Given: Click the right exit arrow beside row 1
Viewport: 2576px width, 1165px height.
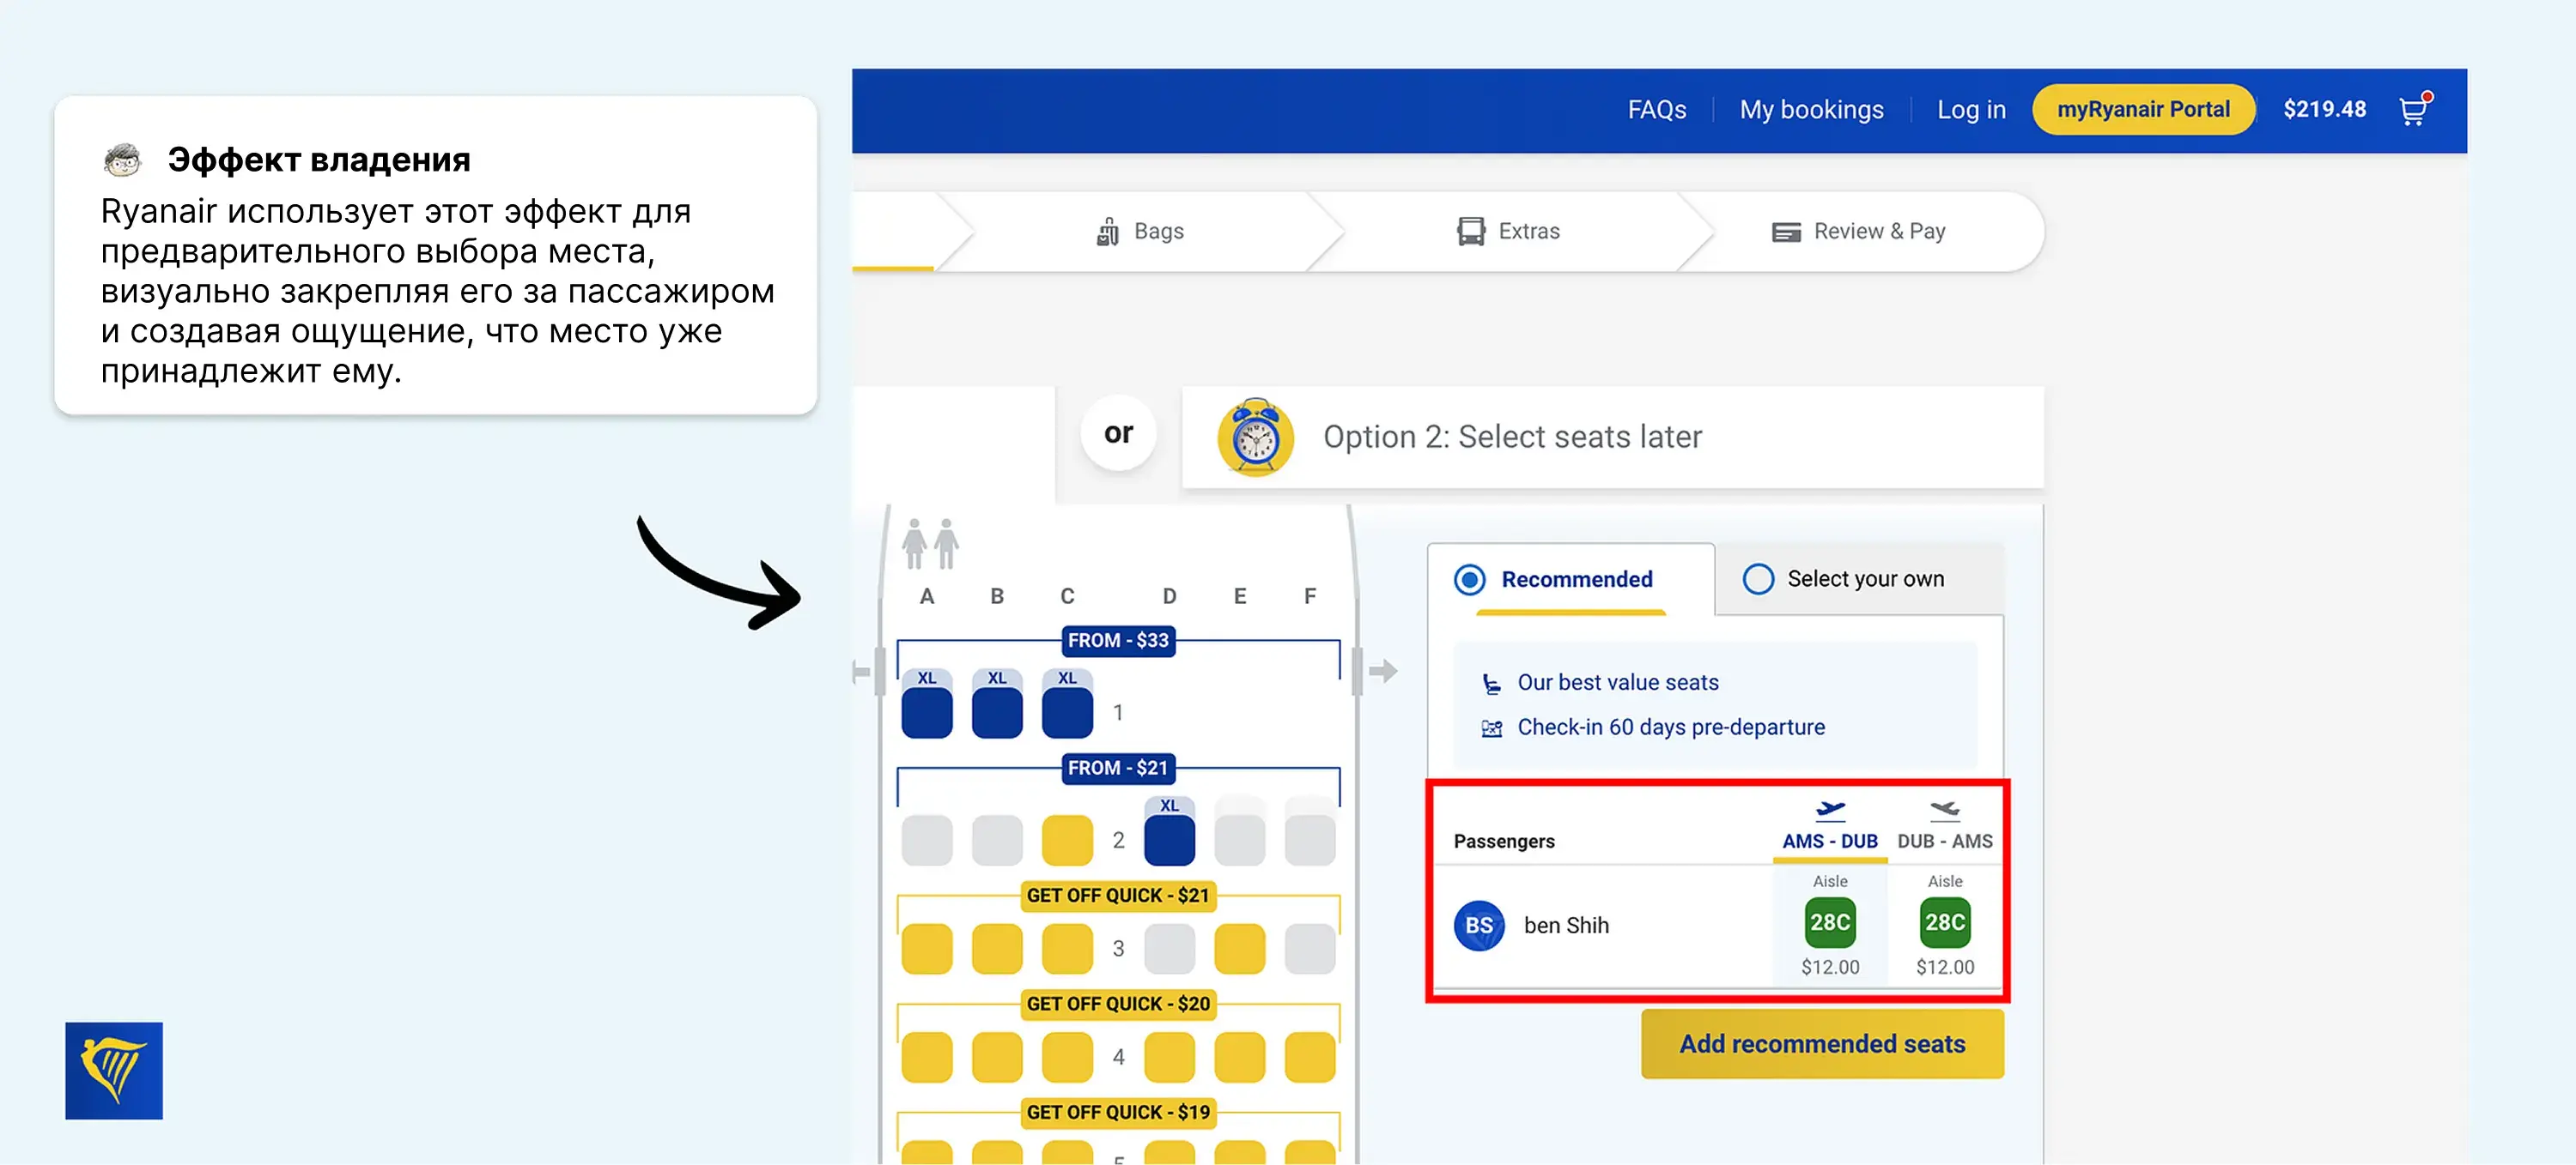Looking at the screenshot, I should coord(1383,670).
